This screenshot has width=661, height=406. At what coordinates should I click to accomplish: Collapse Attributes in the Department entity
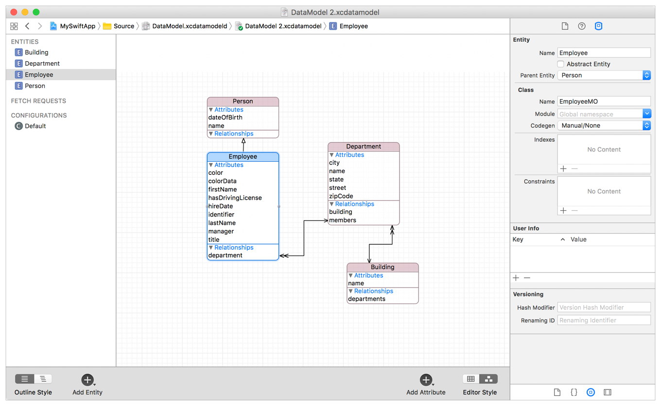click(x=331, y=155)
